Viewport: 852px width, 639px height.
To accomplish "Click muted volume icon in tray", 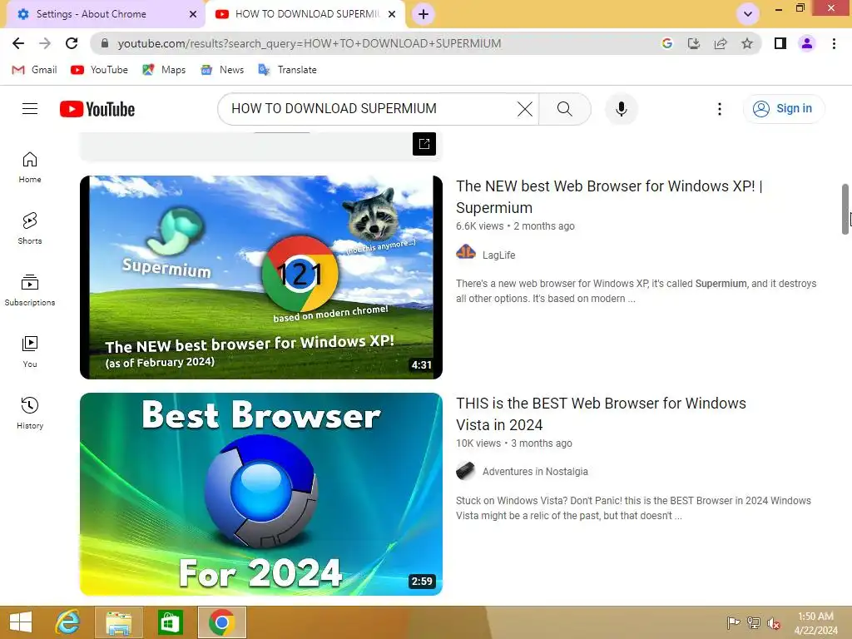I will (x=773, y=622).
